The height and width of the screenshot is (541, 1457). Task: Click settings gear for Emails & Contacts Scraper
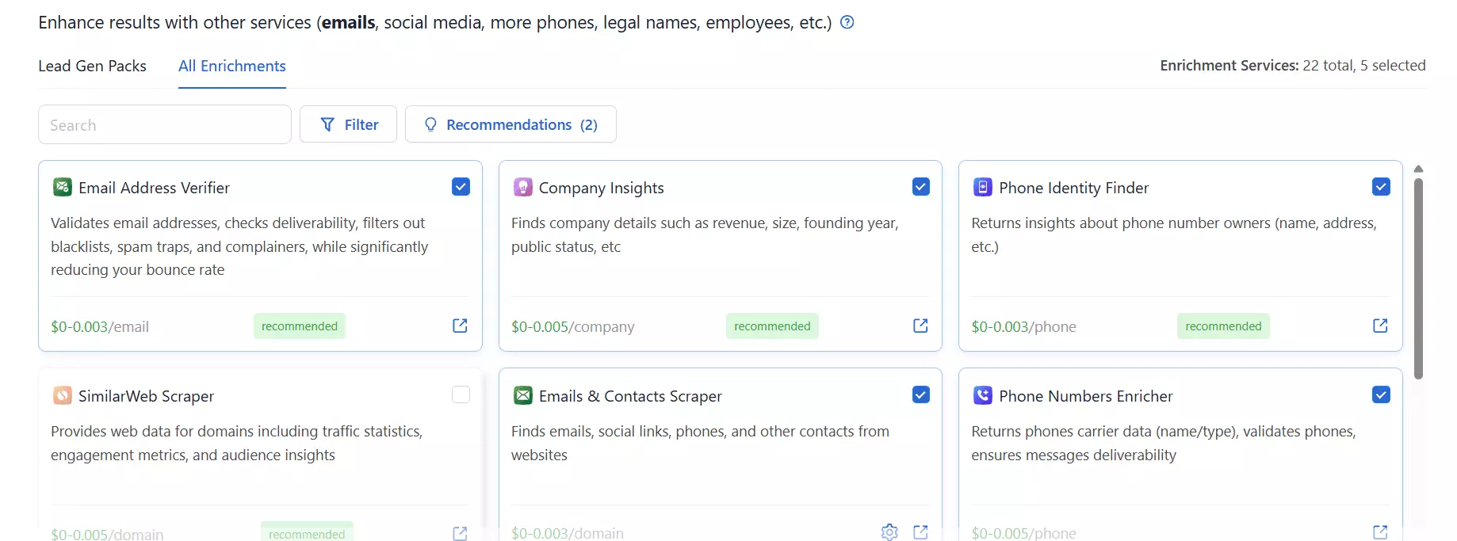(x=889, y=532)
